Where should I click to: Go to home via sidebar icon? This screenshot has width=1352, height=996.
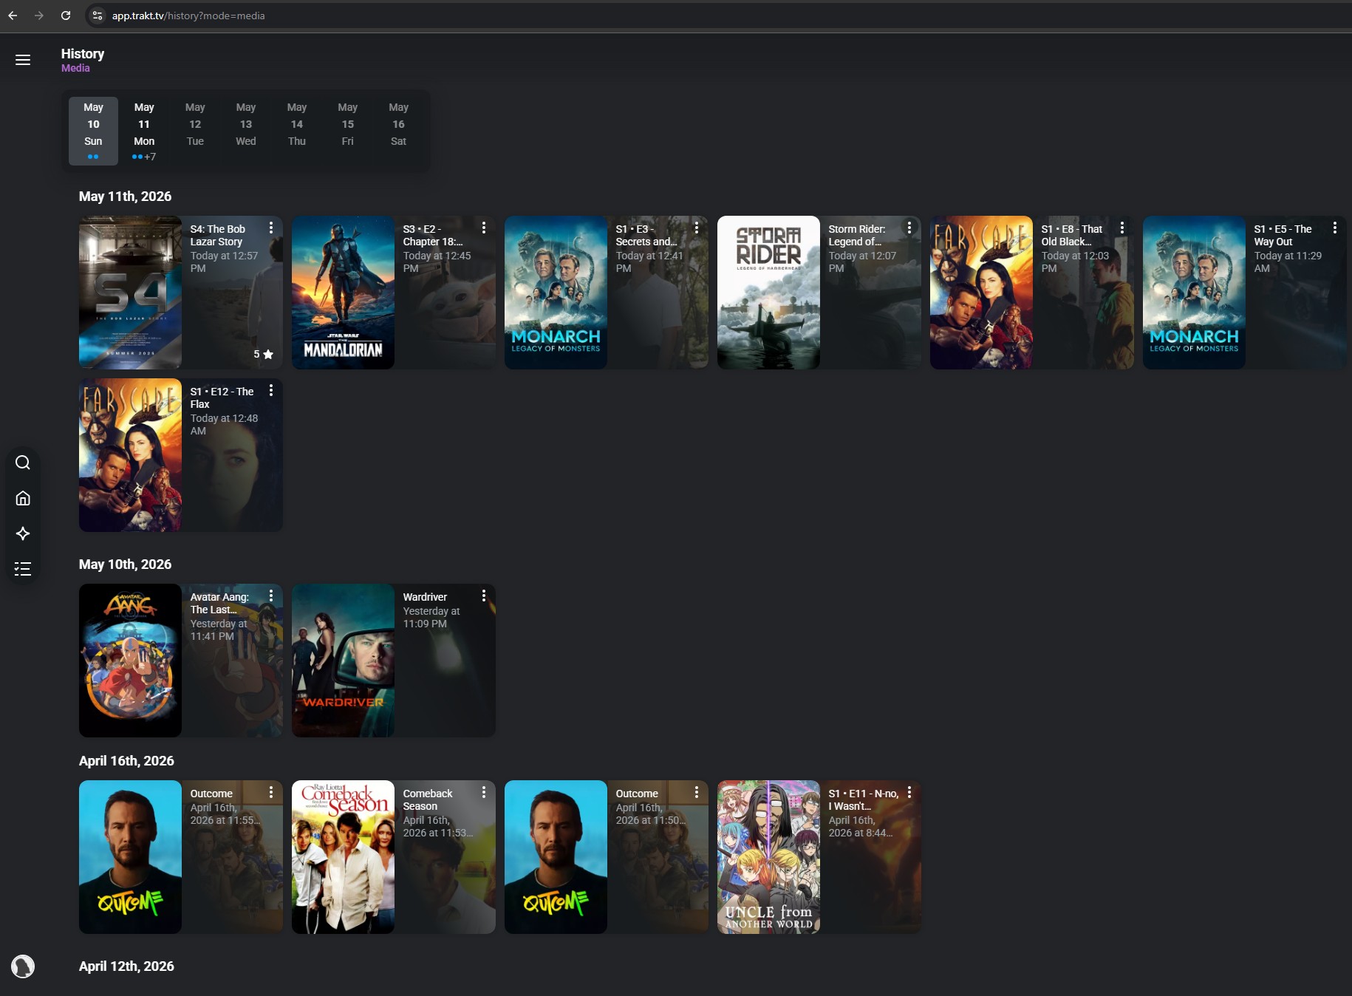click(23, 498)
